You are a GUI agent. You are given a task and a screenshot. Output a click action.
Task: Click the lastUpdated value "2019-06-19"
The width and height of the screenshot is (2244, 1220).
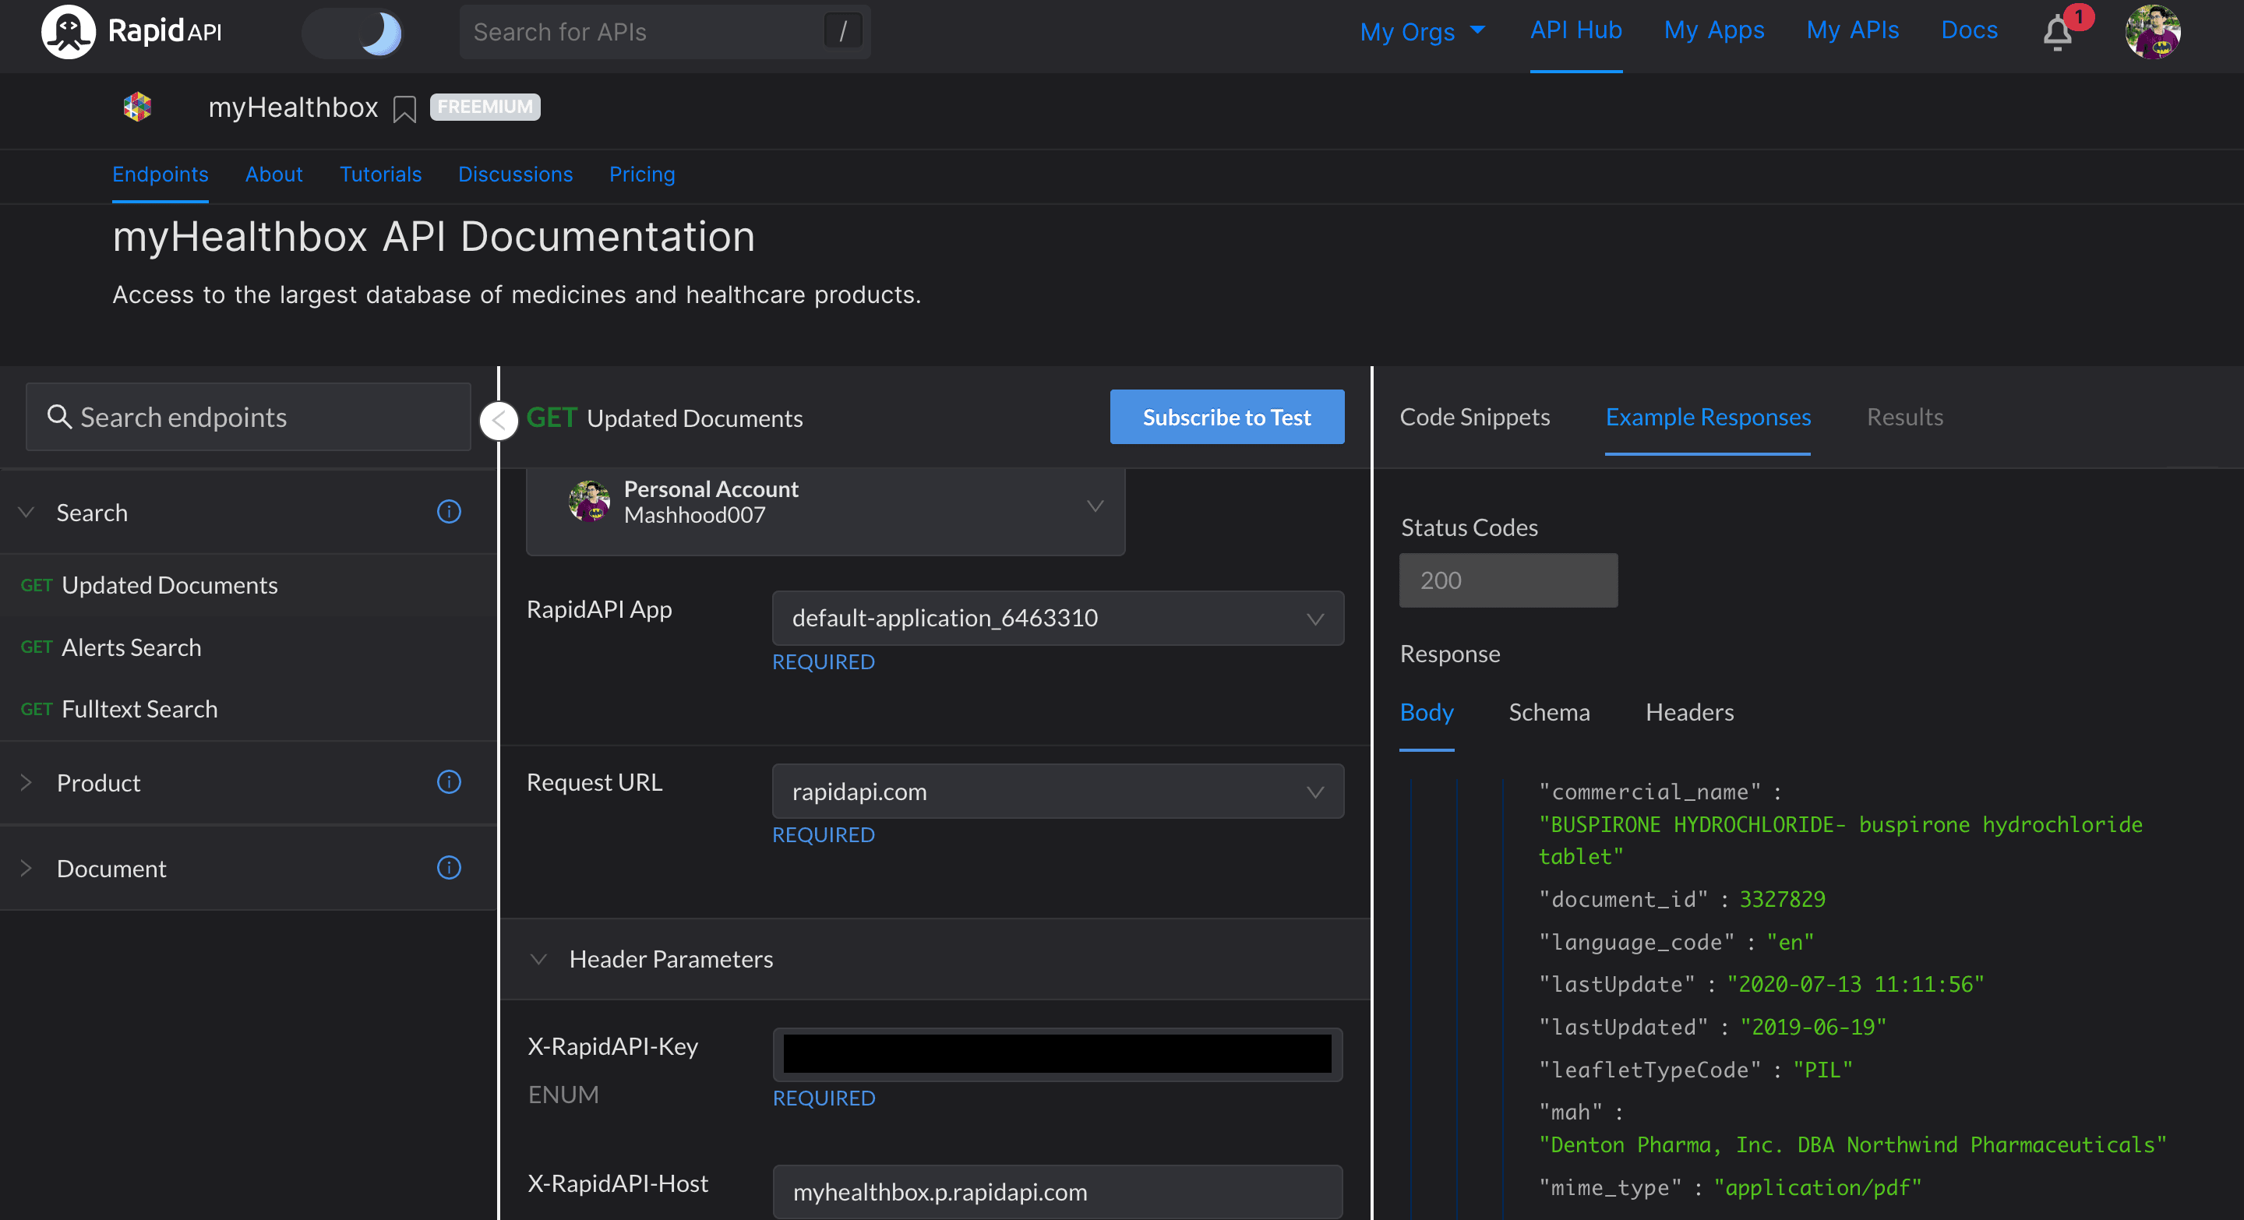click(1813, 1027)
